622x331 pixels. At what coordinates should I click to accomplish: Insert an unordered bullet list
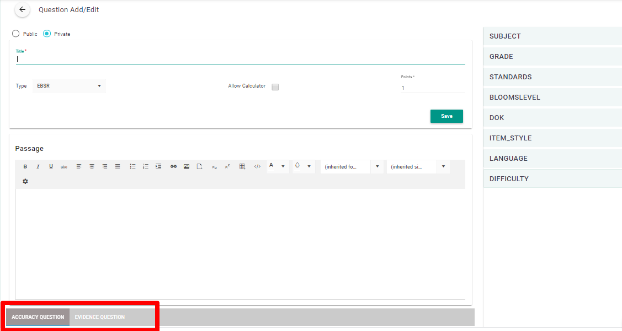pos(132,166)
